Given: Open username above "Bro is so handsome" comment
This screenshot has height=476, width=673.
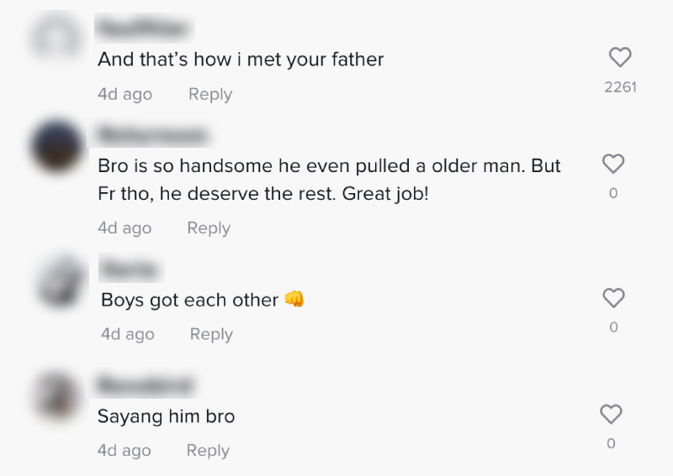Looking at the screenshot, I should click(151, 134).
